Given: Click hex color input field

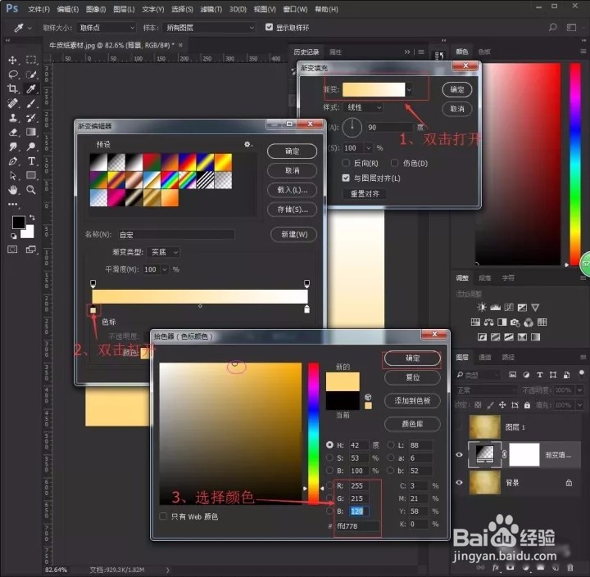Looking at the screenshot, I should tap(357, 526).
